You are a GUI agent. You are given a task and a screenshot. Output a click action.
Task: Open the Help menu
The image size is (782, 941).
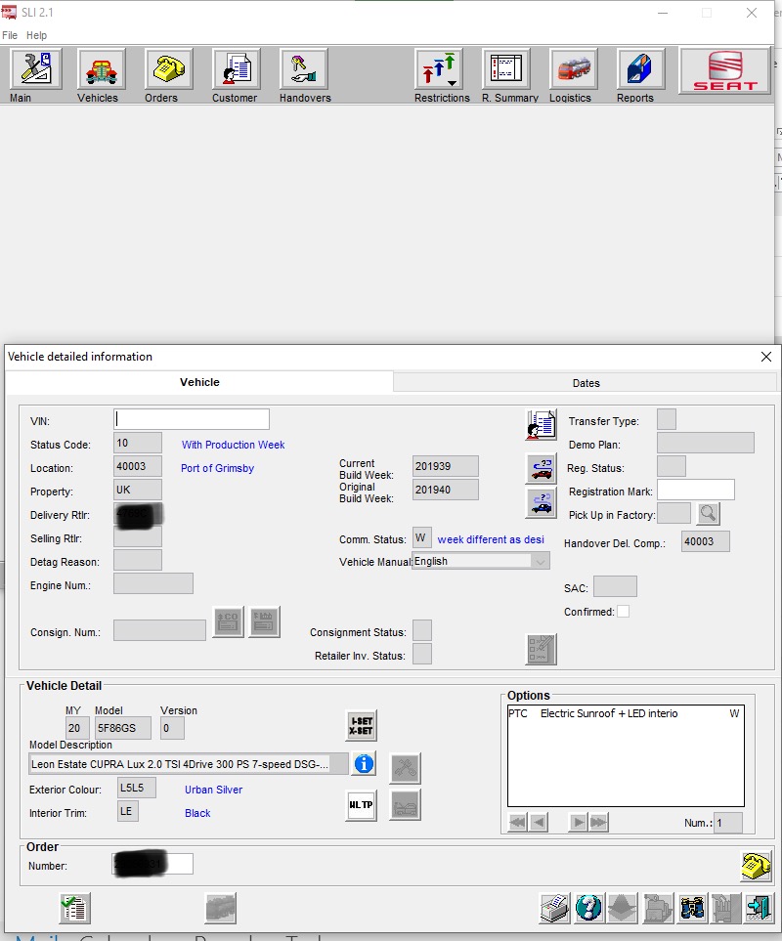36,35
